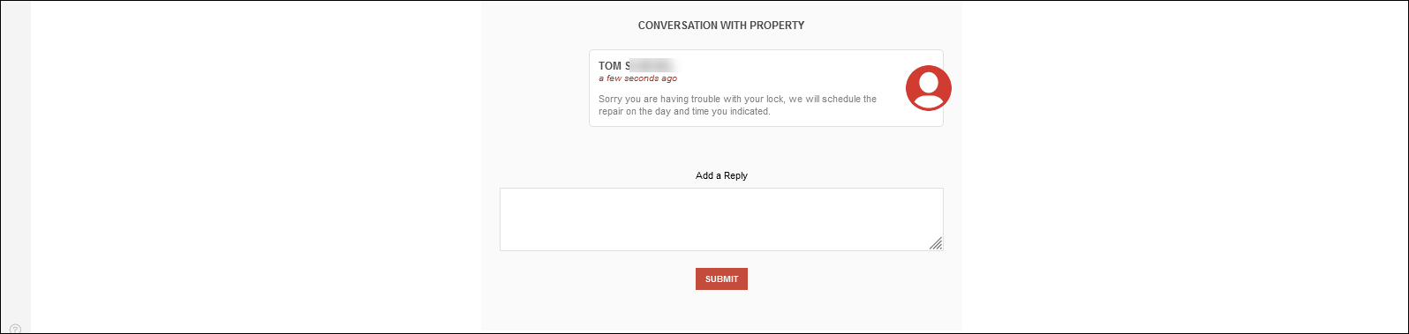Click the word "CONVERSATION" in the heading
This screenshot has height=334, width=1409.
click(x=678, y=26)
